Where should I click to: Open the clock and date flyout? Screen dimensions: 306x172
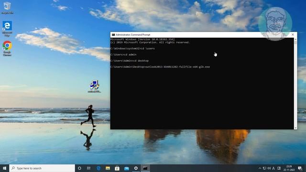(289, 168)
